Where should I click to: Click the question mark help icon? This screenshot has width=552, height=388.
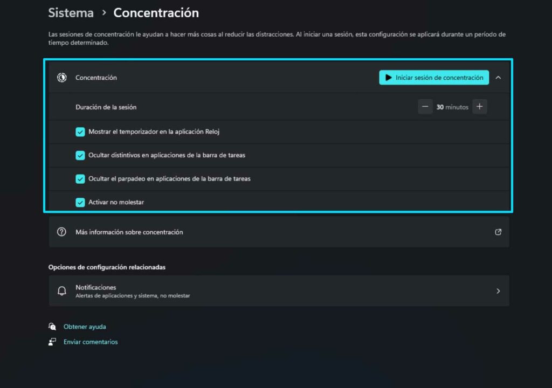[61, 232]
